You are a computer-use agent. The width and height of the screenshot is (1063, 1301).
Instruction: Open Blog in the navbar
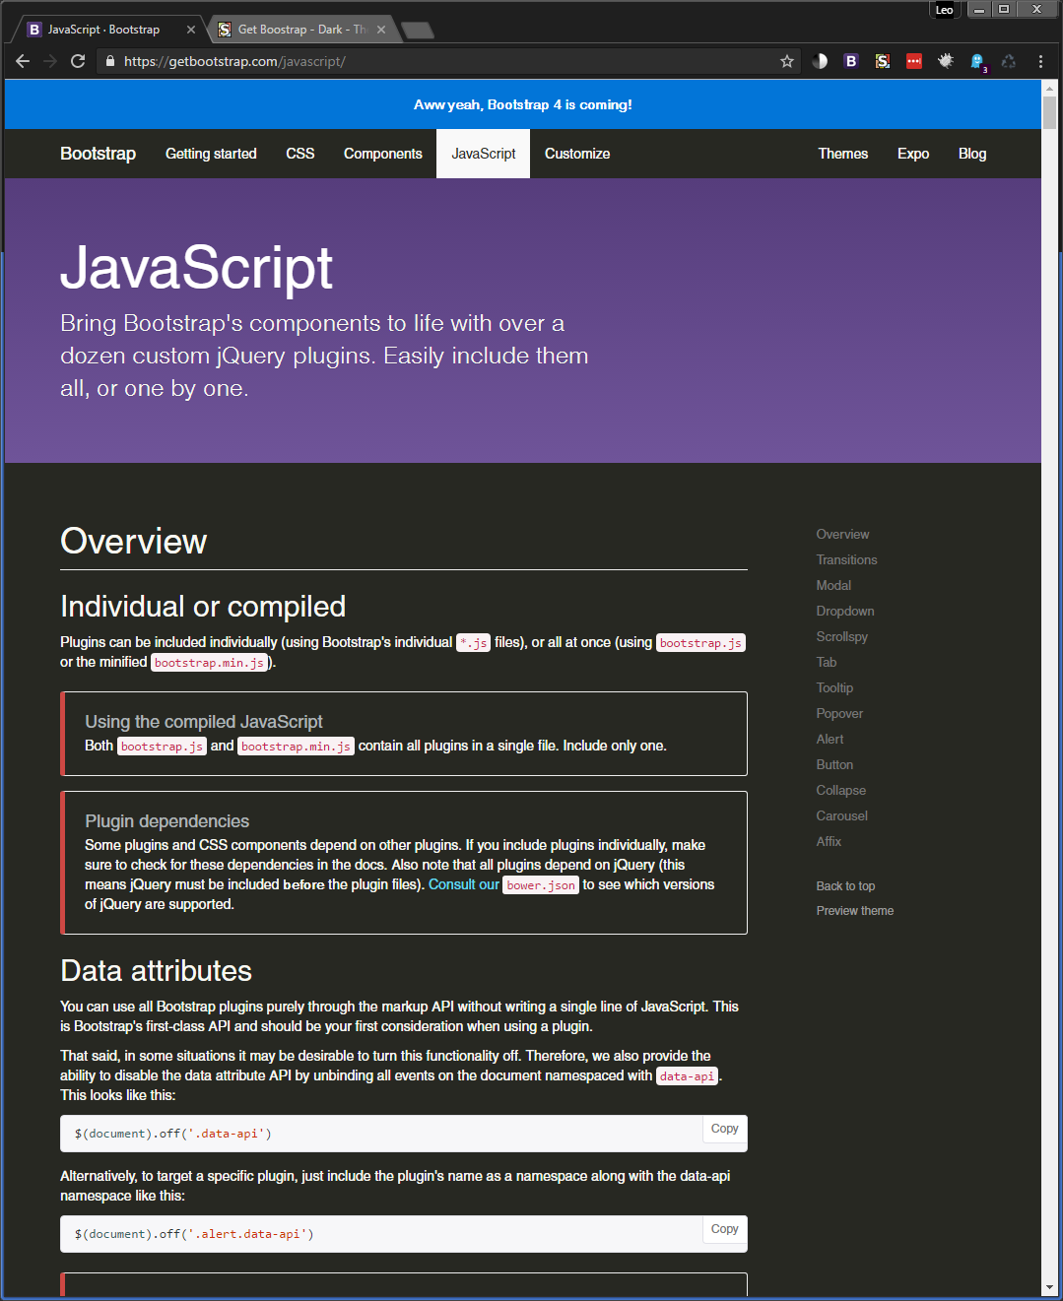click(972, 154)
